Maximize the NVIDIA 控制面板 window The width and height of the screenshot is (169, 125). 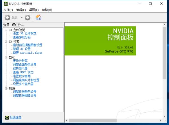[150, 4]
